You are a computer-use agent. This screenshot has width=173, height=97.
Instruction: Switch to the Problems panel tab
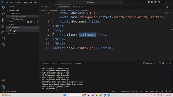[x=45, y=63]
